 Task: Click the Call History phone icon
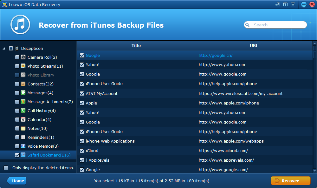[23, 111]
